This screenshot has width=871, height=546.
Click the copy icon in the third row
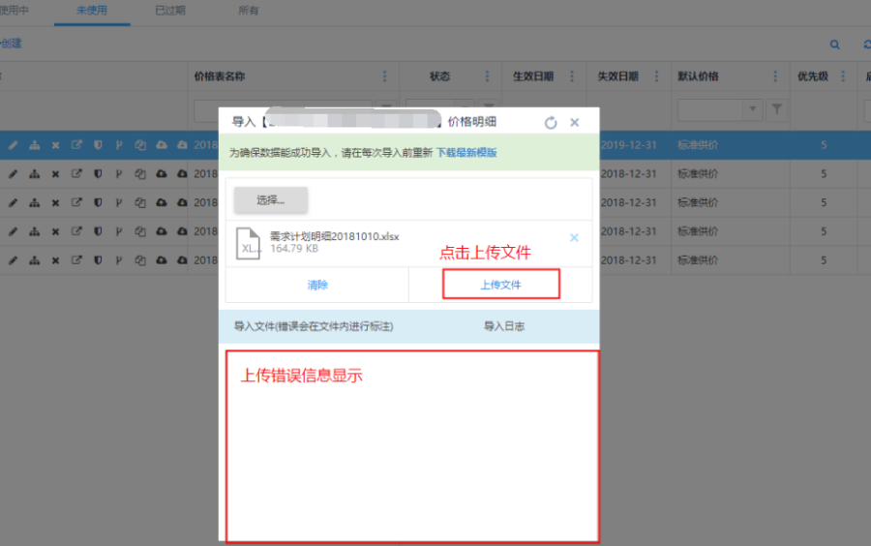(x=140, y=202)
